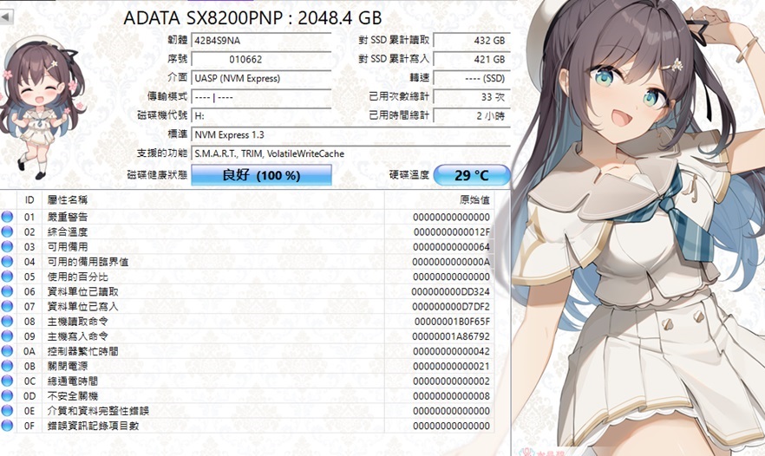Click raw value 00000001B0F65F
The height and width of the screenshot is (456, 765).
[x=452, y=322]
